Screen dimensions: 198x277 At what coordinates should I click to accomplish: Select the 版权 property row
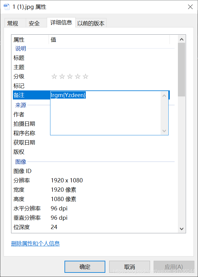91,152
